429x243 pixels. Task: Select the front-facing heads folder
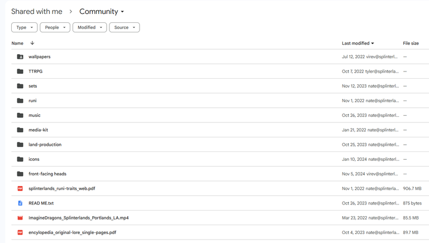click(47, 174)
